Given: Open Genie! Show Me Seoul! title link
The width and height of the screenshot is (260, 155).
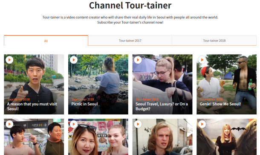Looking at the screenshot, I should pos(220,104).
